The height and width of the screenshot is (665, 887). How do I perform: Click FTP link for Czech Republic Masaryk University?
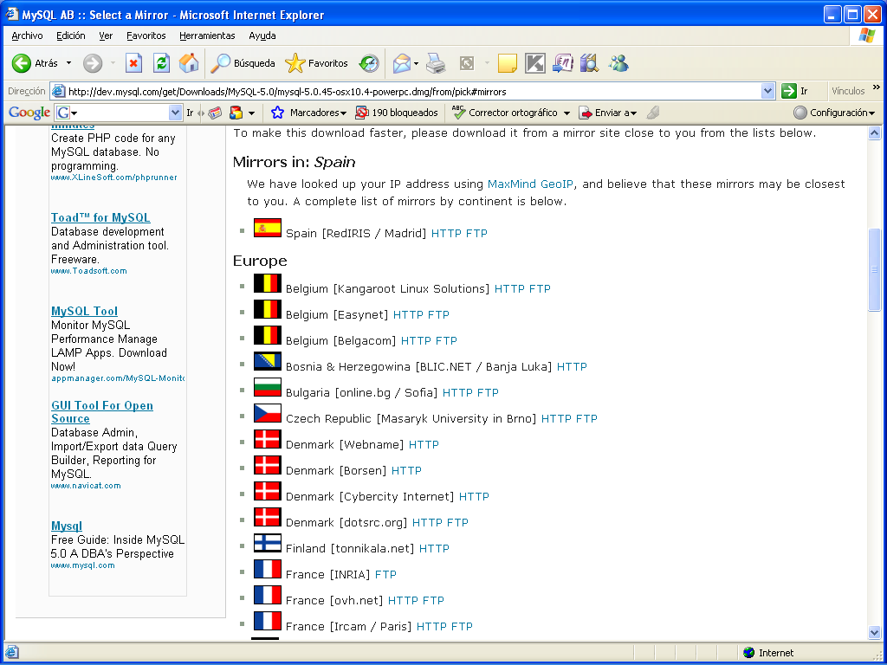point(586,418)
